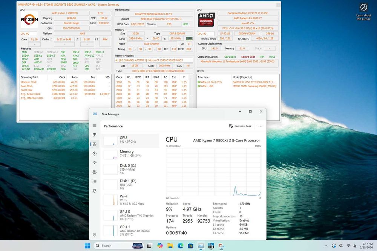377x251 pixels.
Task: Open Task Manager Settings gear
Action: pyautogui.click(x=95, y=235)
